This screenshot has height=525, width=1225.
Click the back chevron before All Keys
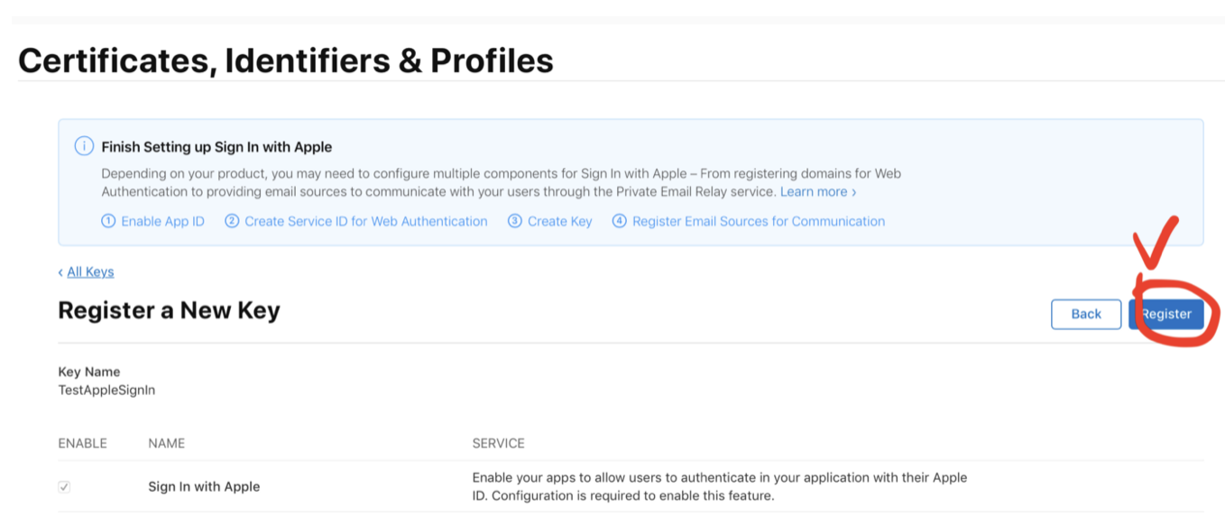click(60, 272)
